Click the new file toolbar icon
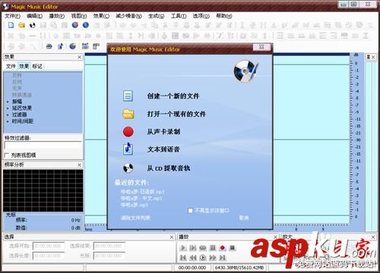The image size is (380, 273). [11, 25]
